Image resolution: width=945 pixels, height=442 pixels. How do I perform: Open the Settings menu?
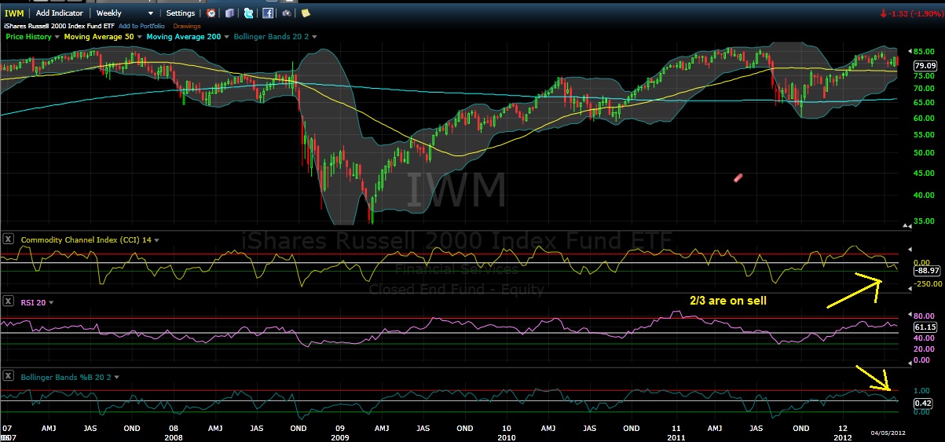(x=181, y=13)
